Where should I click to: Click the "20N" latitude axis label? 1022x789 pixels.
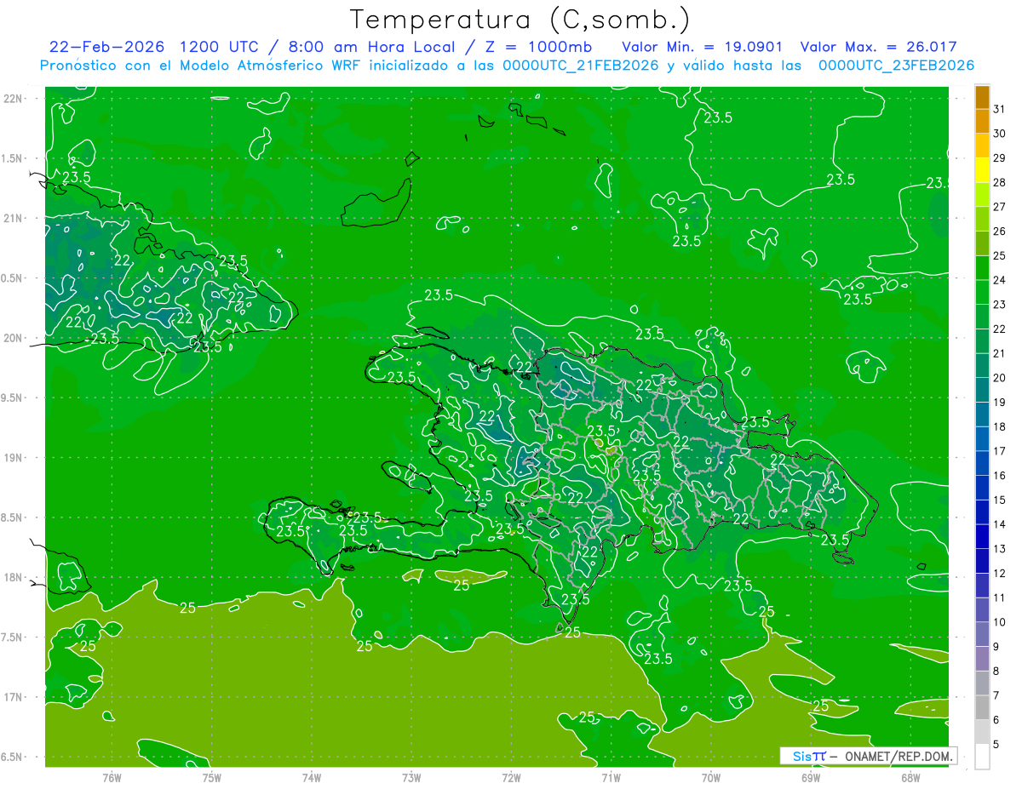coord(14,338)
